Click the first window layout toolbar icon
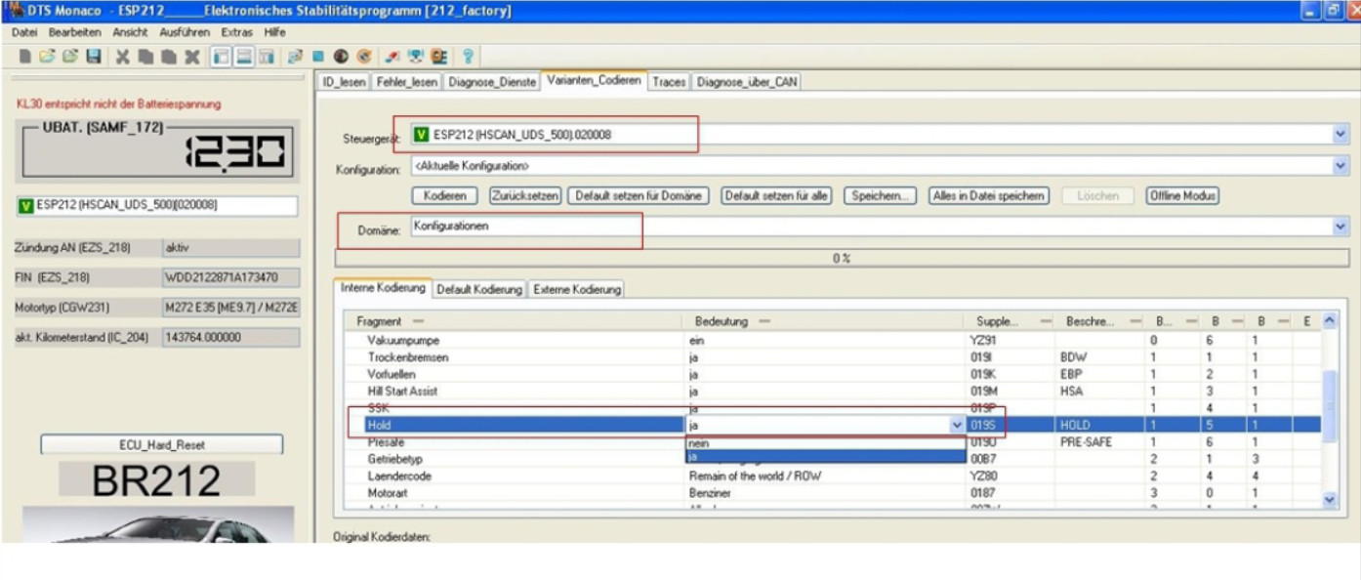Viewport: 1361px width, 580px height. click(x=221, y=56)
